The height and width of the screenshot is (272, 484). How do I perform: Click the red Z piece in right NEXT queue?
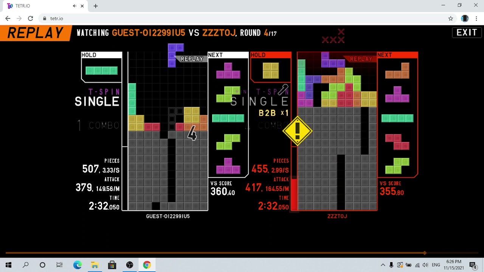(x=397, y=142)
